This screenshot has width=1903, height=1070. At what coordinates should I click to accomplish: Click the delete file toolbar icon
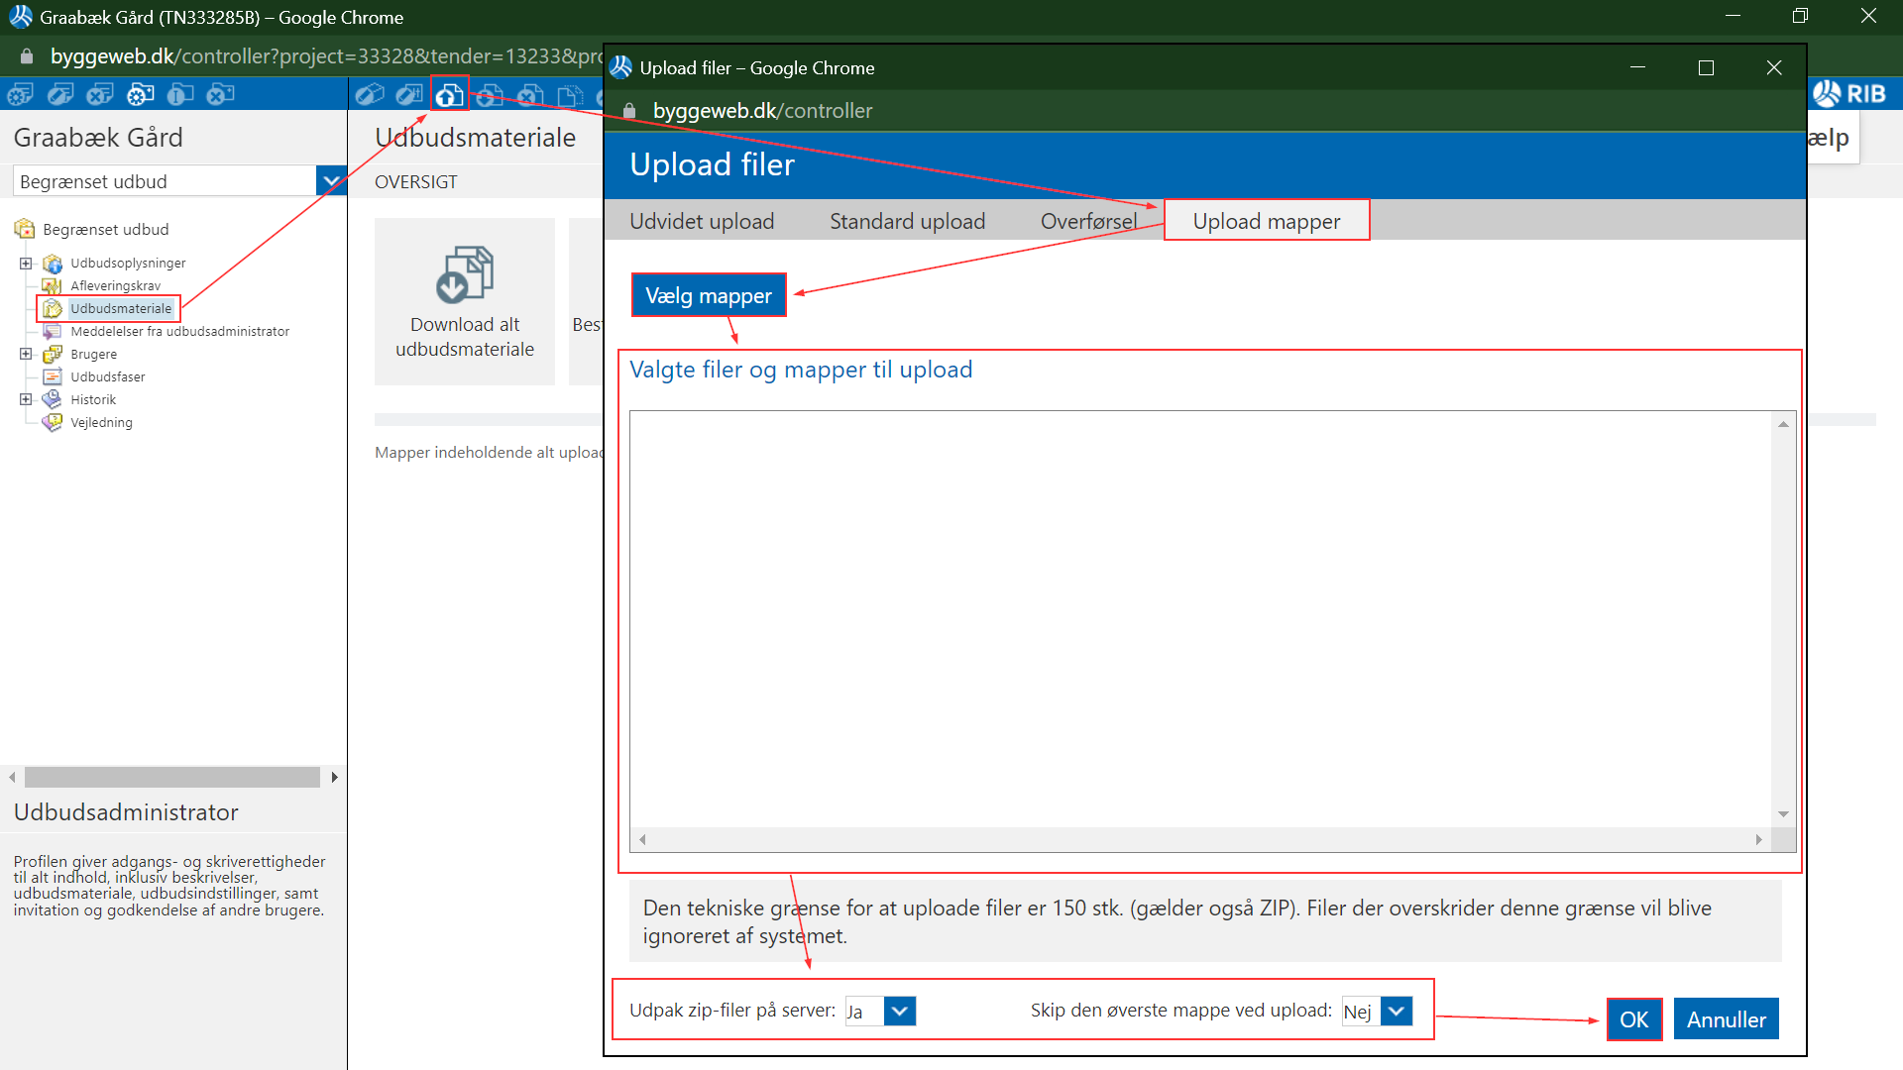530,95
